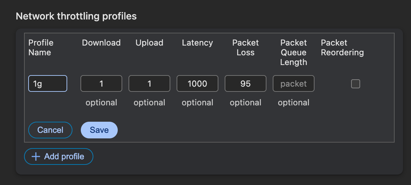Viewport: 411px width, 185px height.
Task: Click the Latency field showing 1000
Action: pos(197,84)
